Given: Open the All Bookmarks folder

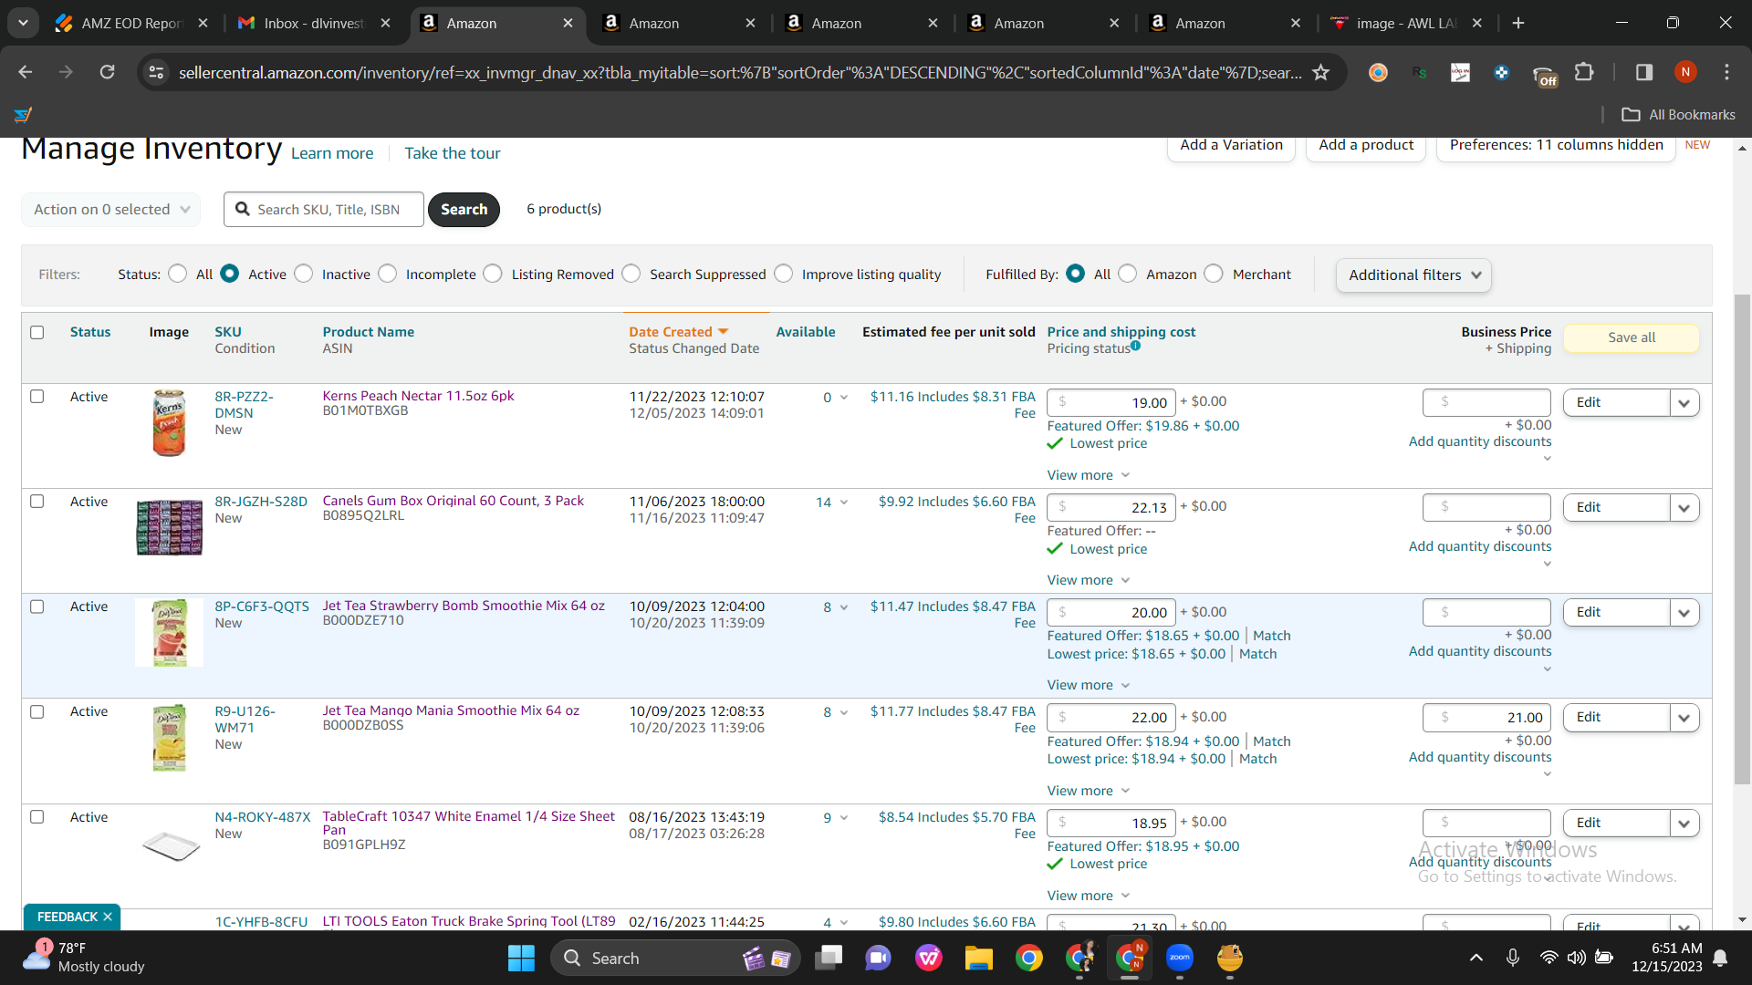Looking at the screenshot, I should coord(1678,115).
